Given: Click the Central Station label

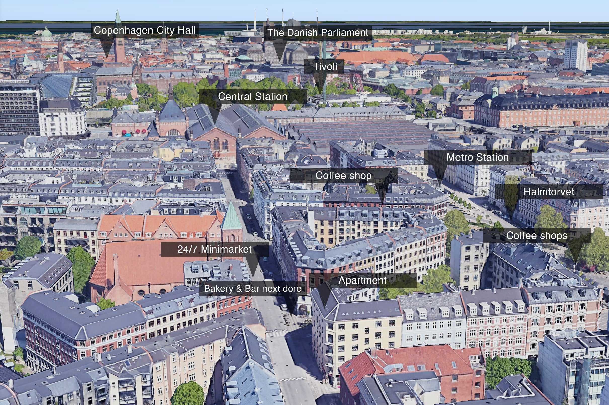Looking at the screenshot, I should (x=252, y=97).
